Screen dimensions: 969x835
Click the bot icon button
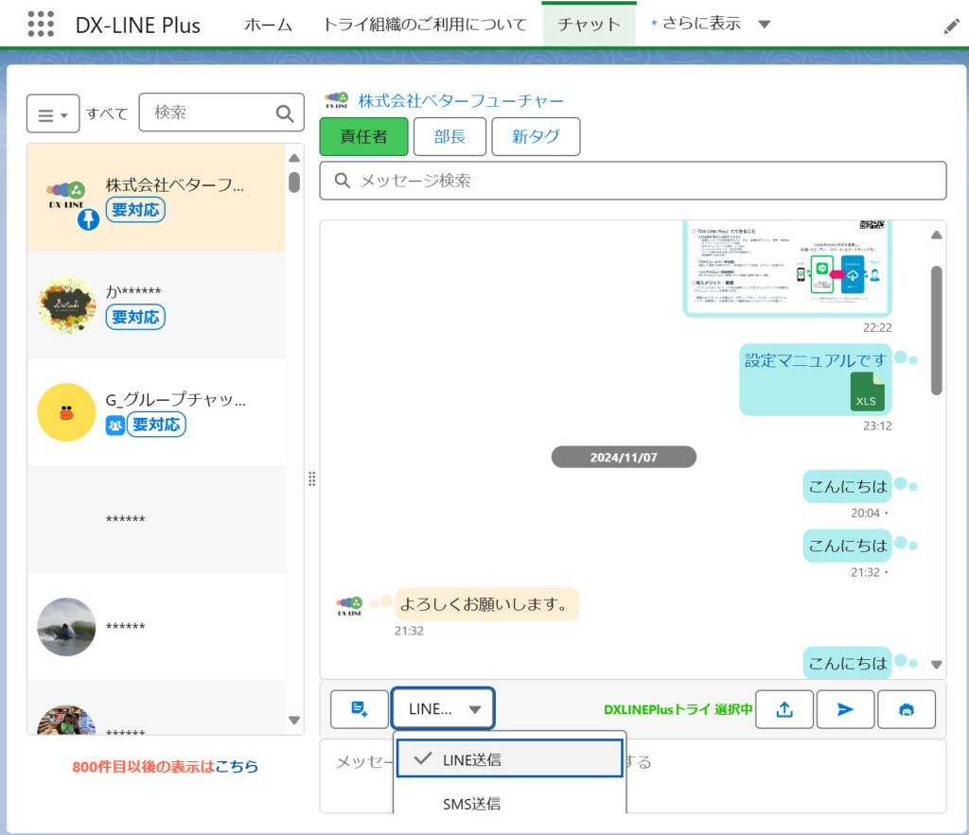pyautogui.click(x=907, y=709)
